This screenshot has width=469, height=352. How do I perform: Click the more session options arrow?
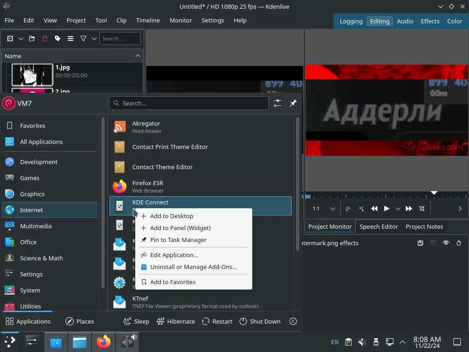[293, 321]
